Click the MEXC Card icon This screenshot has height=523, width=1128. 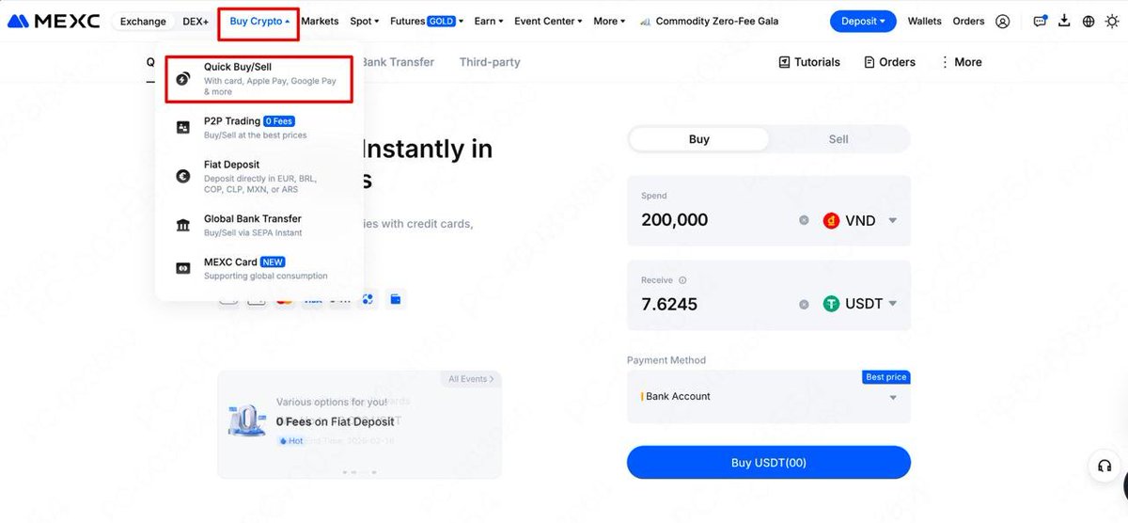point(183,268)
